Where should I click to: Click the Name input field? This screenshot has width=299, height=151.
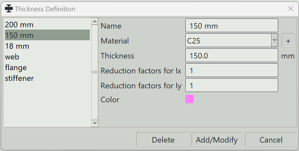(232, 25)
